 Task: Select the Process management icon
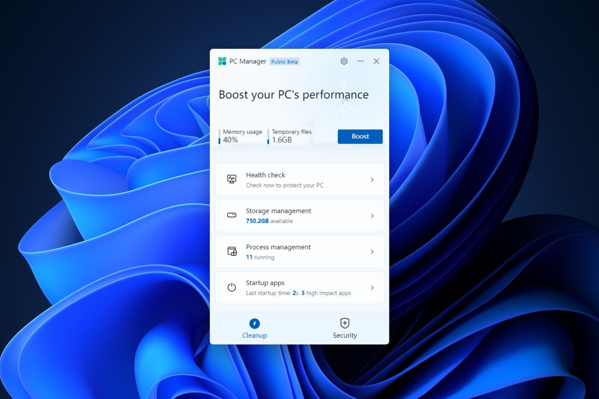pyautogui.click(x=232, y=252)
